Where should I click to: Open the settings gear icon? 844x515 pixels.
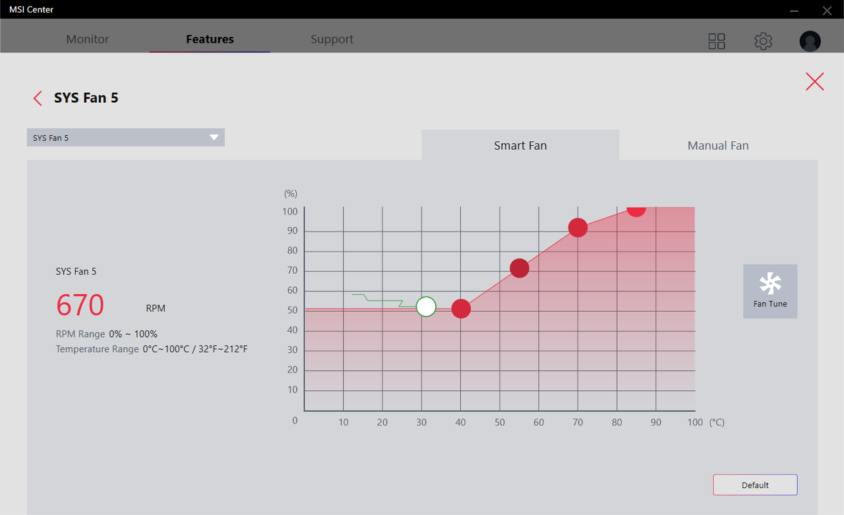(763, 41)
